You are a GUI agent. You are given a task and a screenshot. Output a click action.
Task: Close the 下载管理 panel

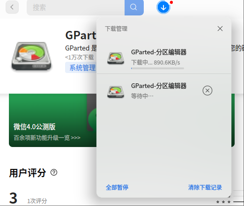click(220, 29)
